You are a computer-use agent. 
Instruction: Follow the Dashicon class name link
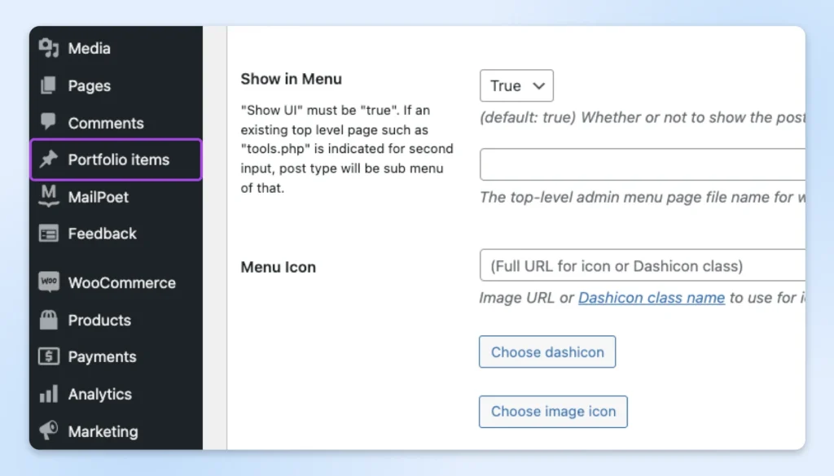[651, 298]
